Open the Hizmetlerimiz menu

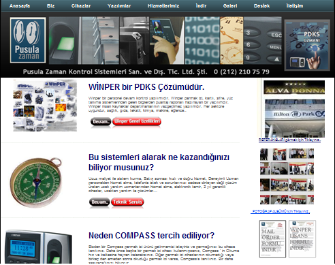[163, 6]
